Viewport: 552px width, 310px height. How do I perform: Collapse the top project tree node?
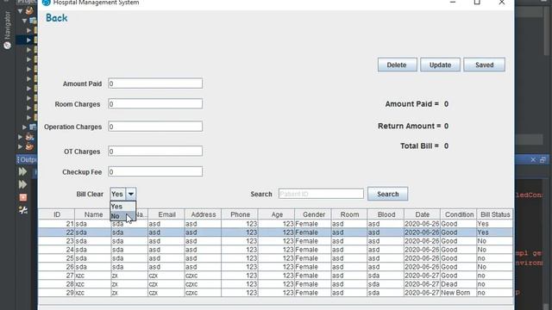[x=20, y=11]
